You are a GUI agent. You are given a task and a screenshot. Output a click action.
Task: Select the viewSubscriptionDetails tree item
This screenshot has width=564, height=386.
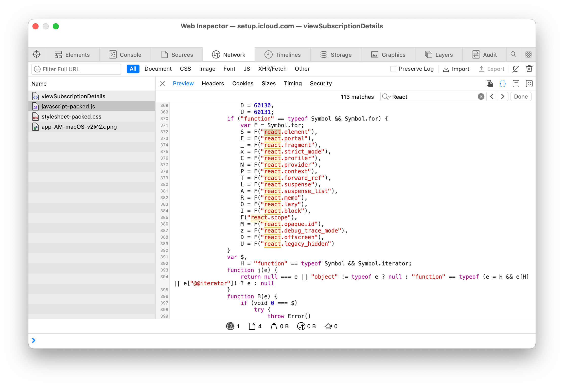coord(73,96)
